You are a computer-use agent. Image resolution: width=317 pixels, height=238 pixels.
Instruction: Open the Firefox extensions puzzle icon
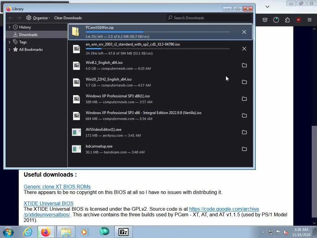pos(287,20)
